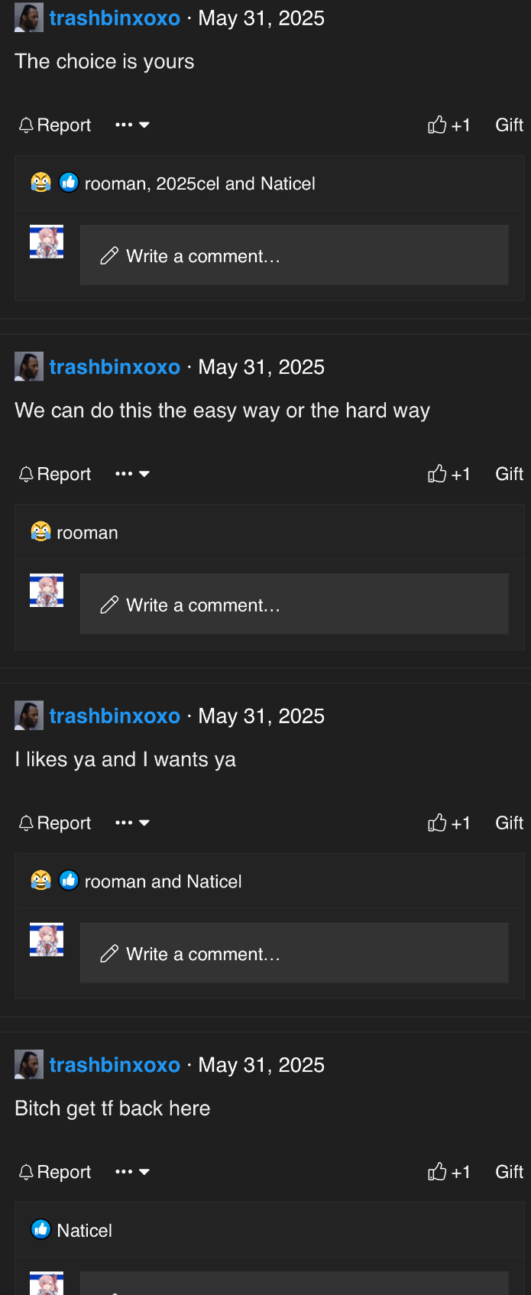Click the blue like reaction icon beside 'rooman, 2025cel and Naticel'

tap(69, 183)
